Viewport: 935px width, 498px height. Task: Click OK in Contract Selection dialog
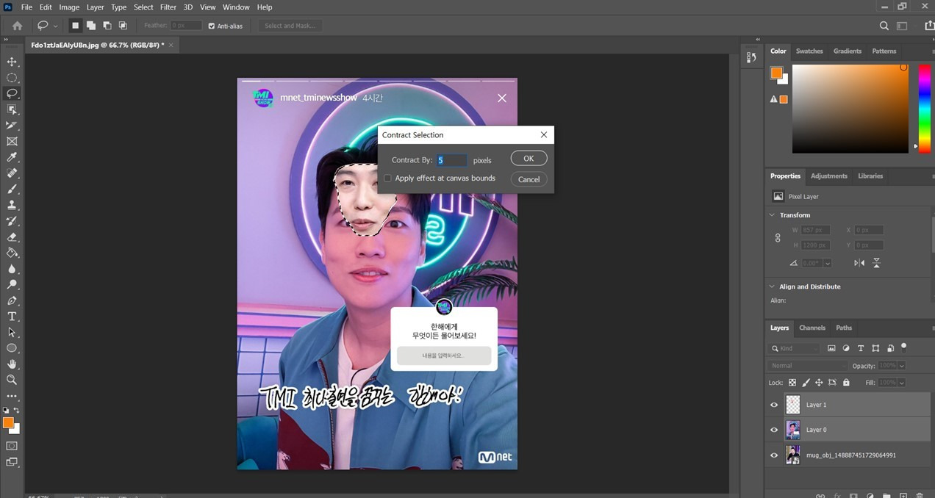529,157
